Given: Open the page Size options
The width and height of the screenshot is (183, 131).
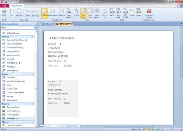Looking at the screenshot, I should (x=12, y=13).
